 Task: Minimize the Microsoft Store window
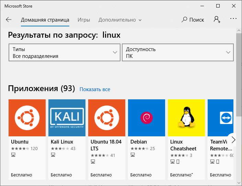(202, 6)
